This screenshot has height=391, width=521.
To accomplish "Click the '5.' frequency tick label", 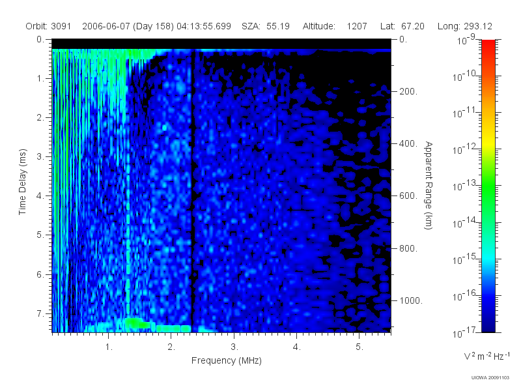I will point(359,347).
